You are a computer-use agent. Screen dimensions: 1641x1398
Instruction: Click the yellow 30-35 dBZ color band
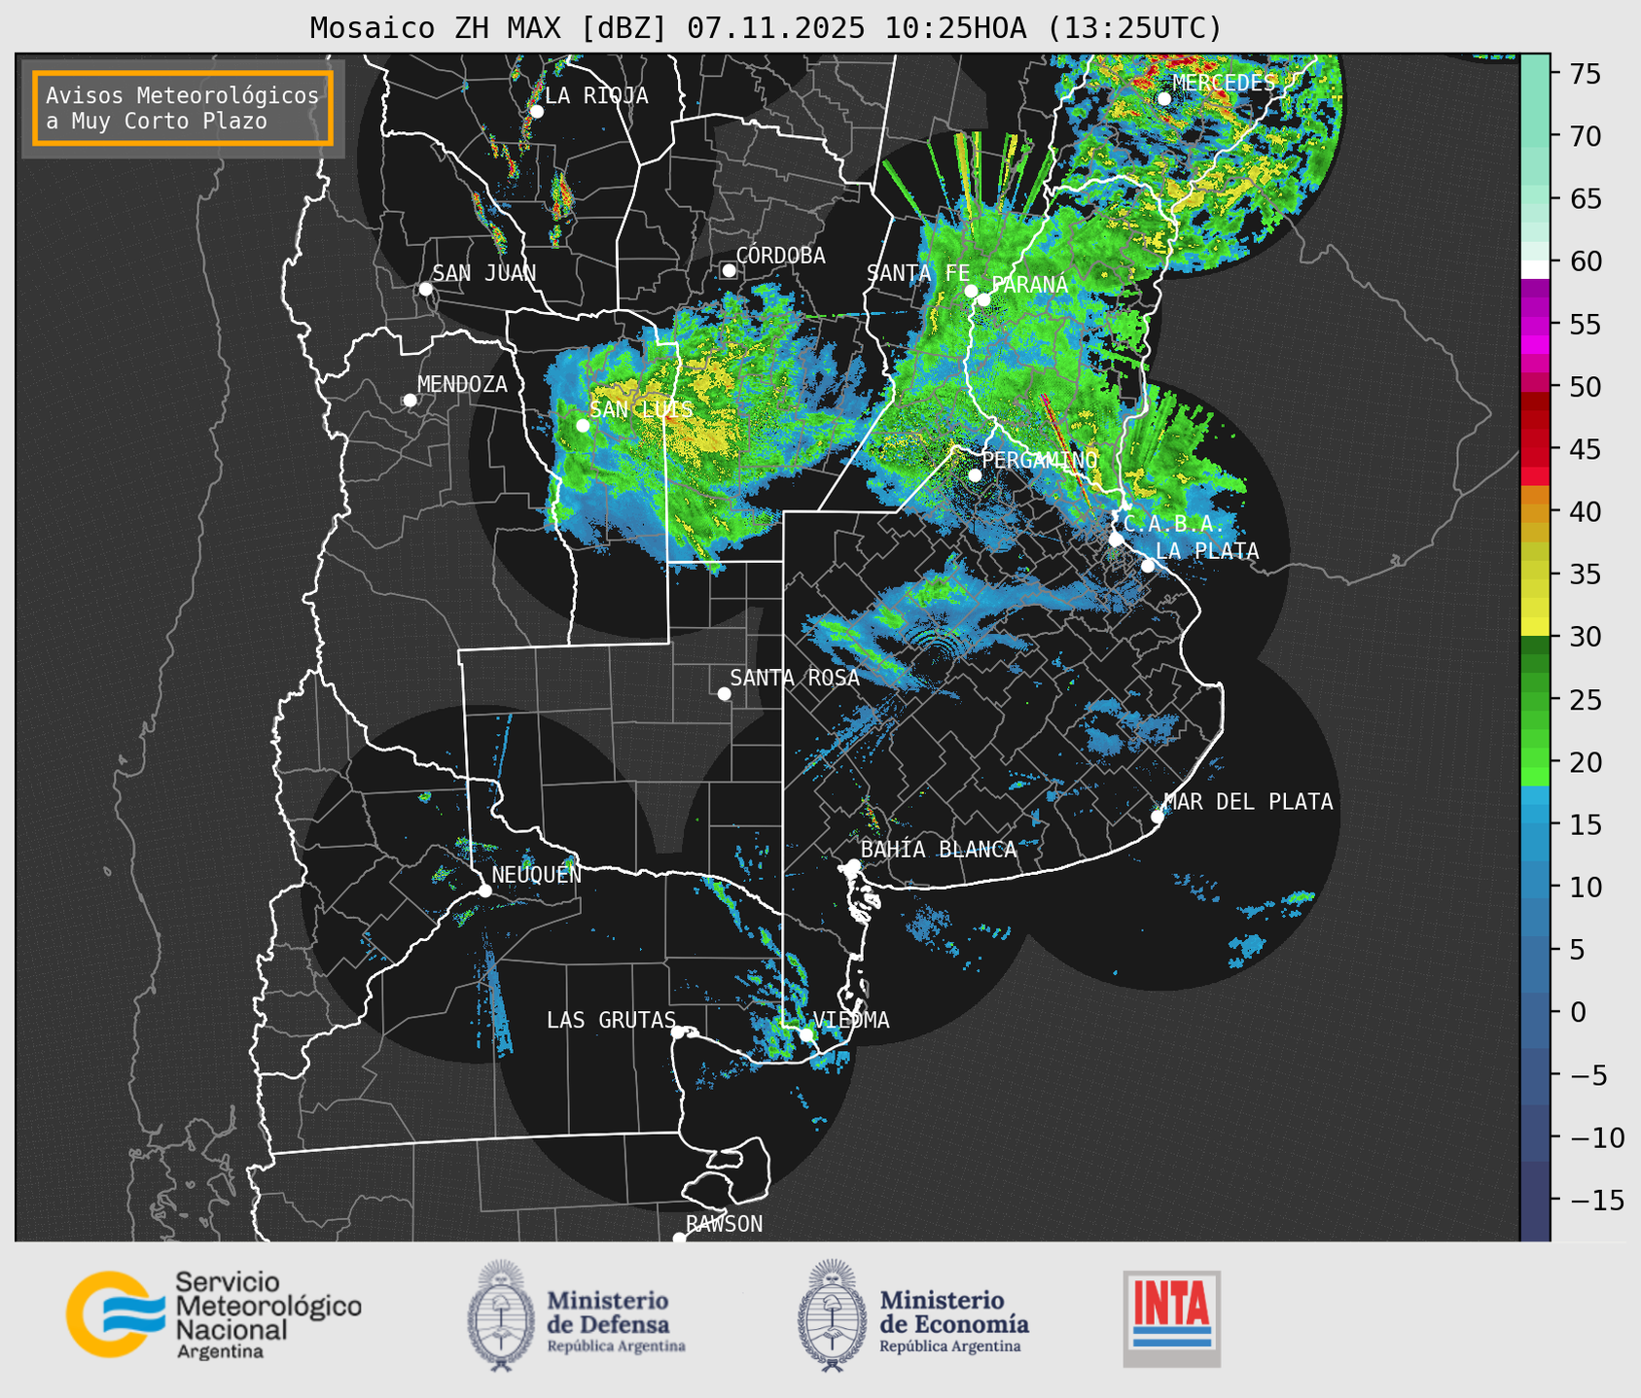click(1535, 605)
